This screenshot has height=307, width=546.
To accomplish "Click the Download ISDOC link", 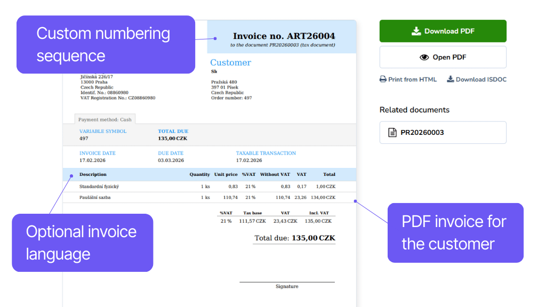I will pyautogui.click(x=477, y=79).
